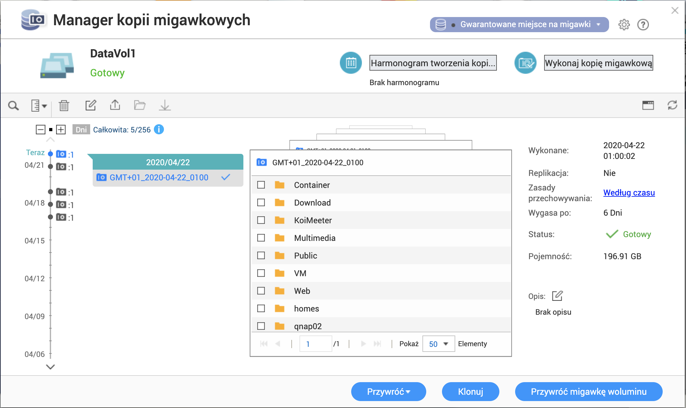Click the page number input field
This screenshot has height=408, width=686.
(x=316, y=344)
